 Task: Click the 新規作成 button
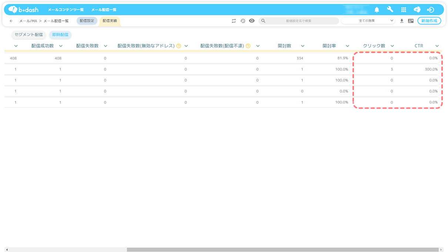429,21
